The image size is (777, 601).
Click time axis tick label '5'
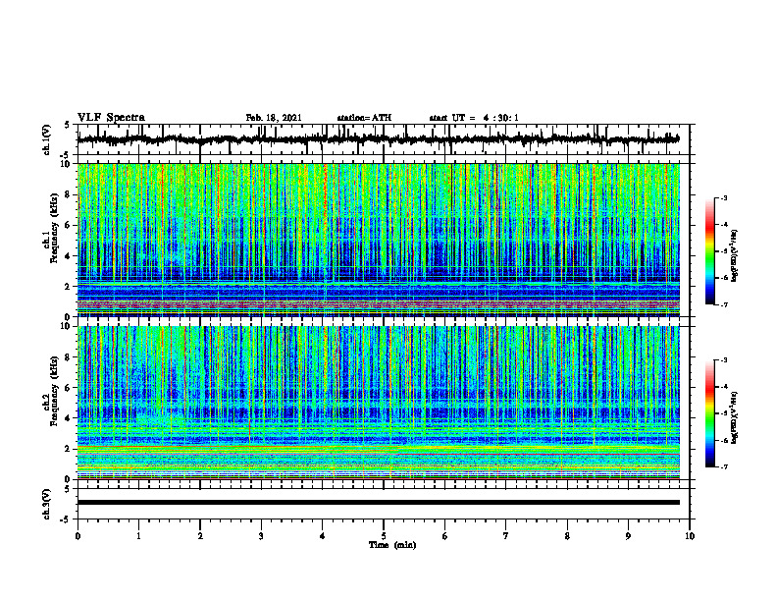pos(384,536)
